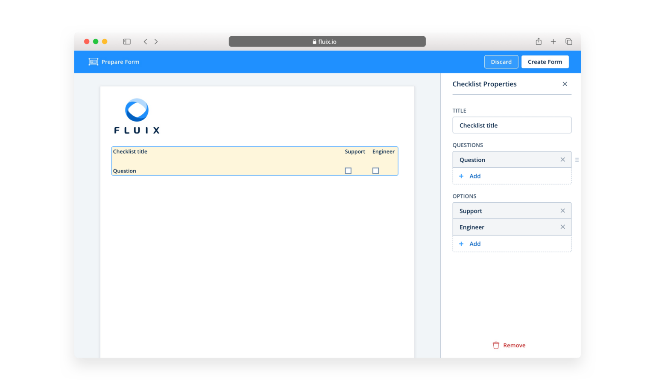Check the Engineer checkbox on the form preview
Viewport: 656px width, 390px height.
click(375, 170)
